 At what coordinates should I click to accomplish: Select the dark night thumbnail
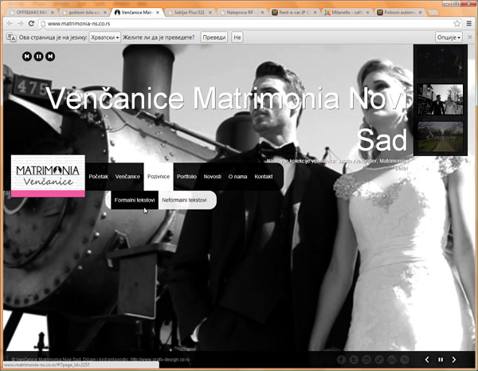pos(441,62)
